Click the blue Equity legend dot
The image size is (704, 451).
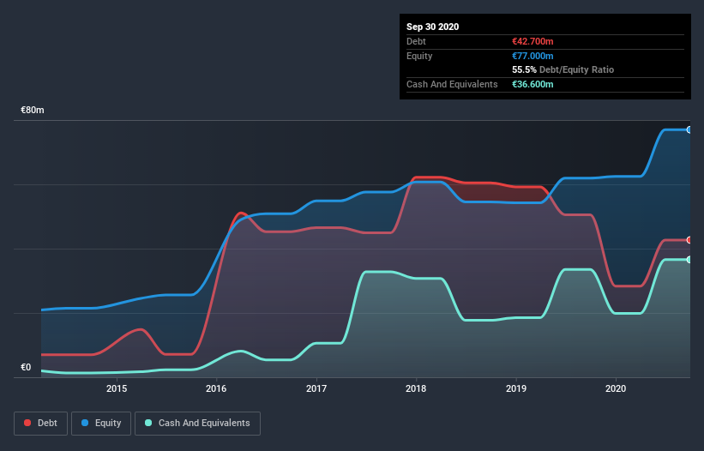[85, 423]
